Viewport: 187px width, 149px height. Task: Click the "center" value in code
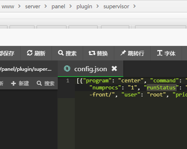pos(131,81)
